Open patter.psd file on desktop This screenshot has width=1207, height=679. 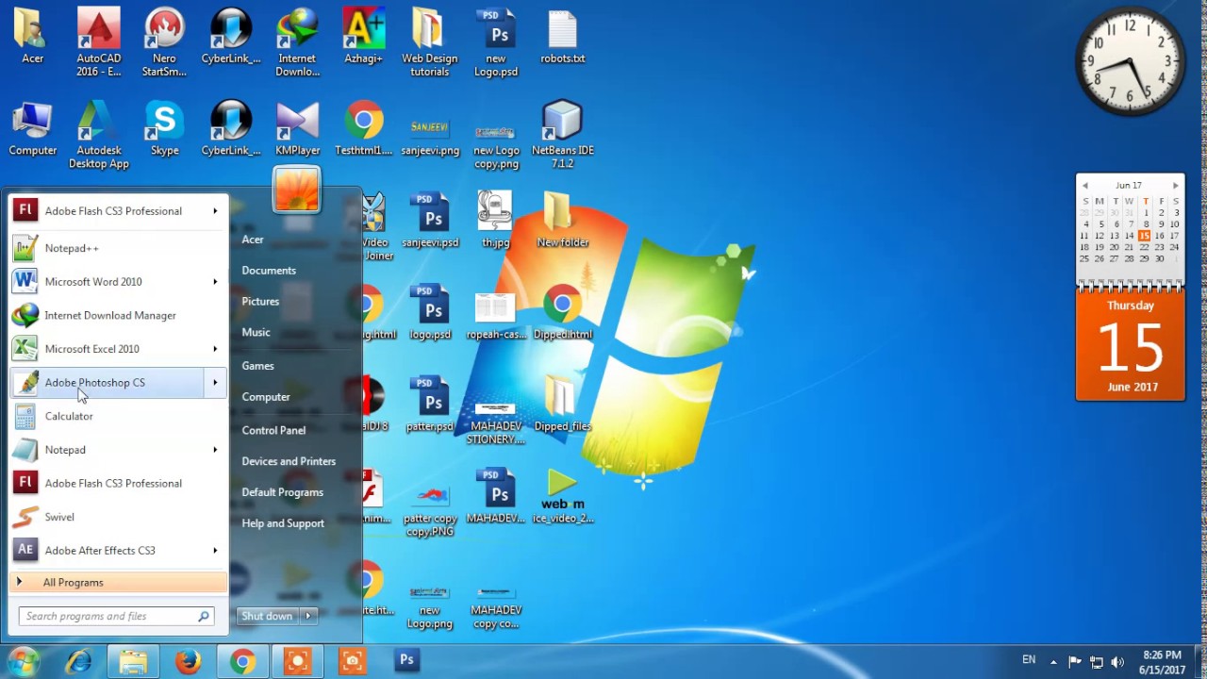pos(432,405)
